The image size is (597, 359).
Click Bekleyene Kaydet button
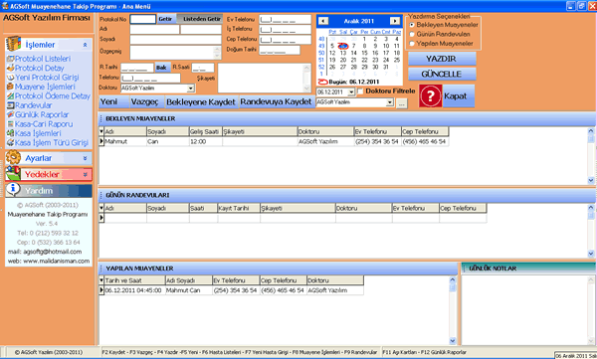201,101
